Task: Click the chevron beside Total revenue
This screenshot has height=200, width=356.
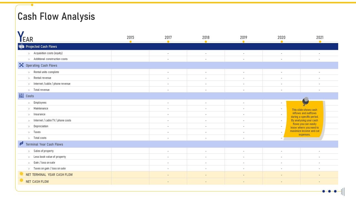Action: (x=29, y=90)
